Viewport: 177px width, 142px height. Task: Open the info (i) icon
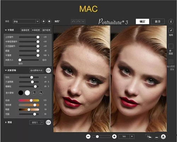(x=171, y=22)
